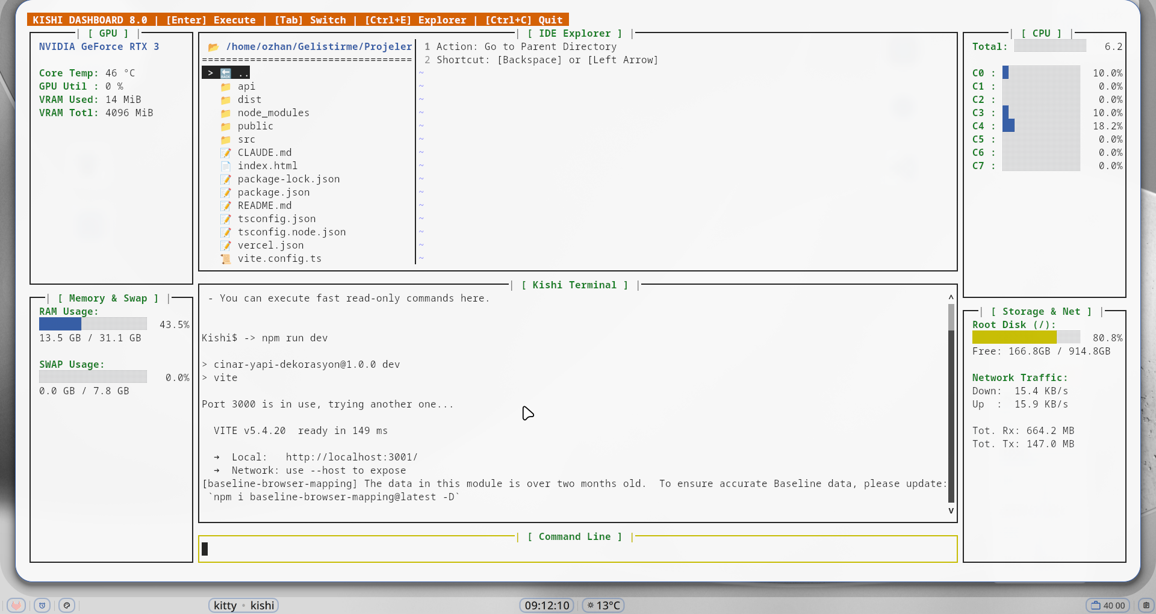1156x614 pixels.
Task: Click the [Ctrl+E] Explorer header item
Action: click(415, 20)
